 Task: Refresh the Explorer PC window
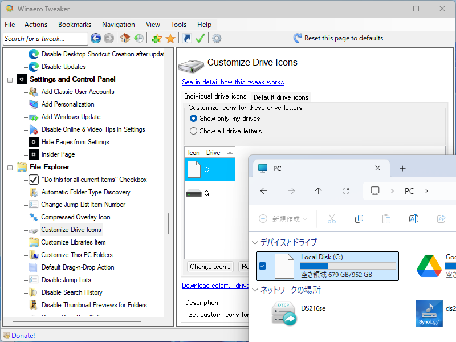[x=346, y=191]
